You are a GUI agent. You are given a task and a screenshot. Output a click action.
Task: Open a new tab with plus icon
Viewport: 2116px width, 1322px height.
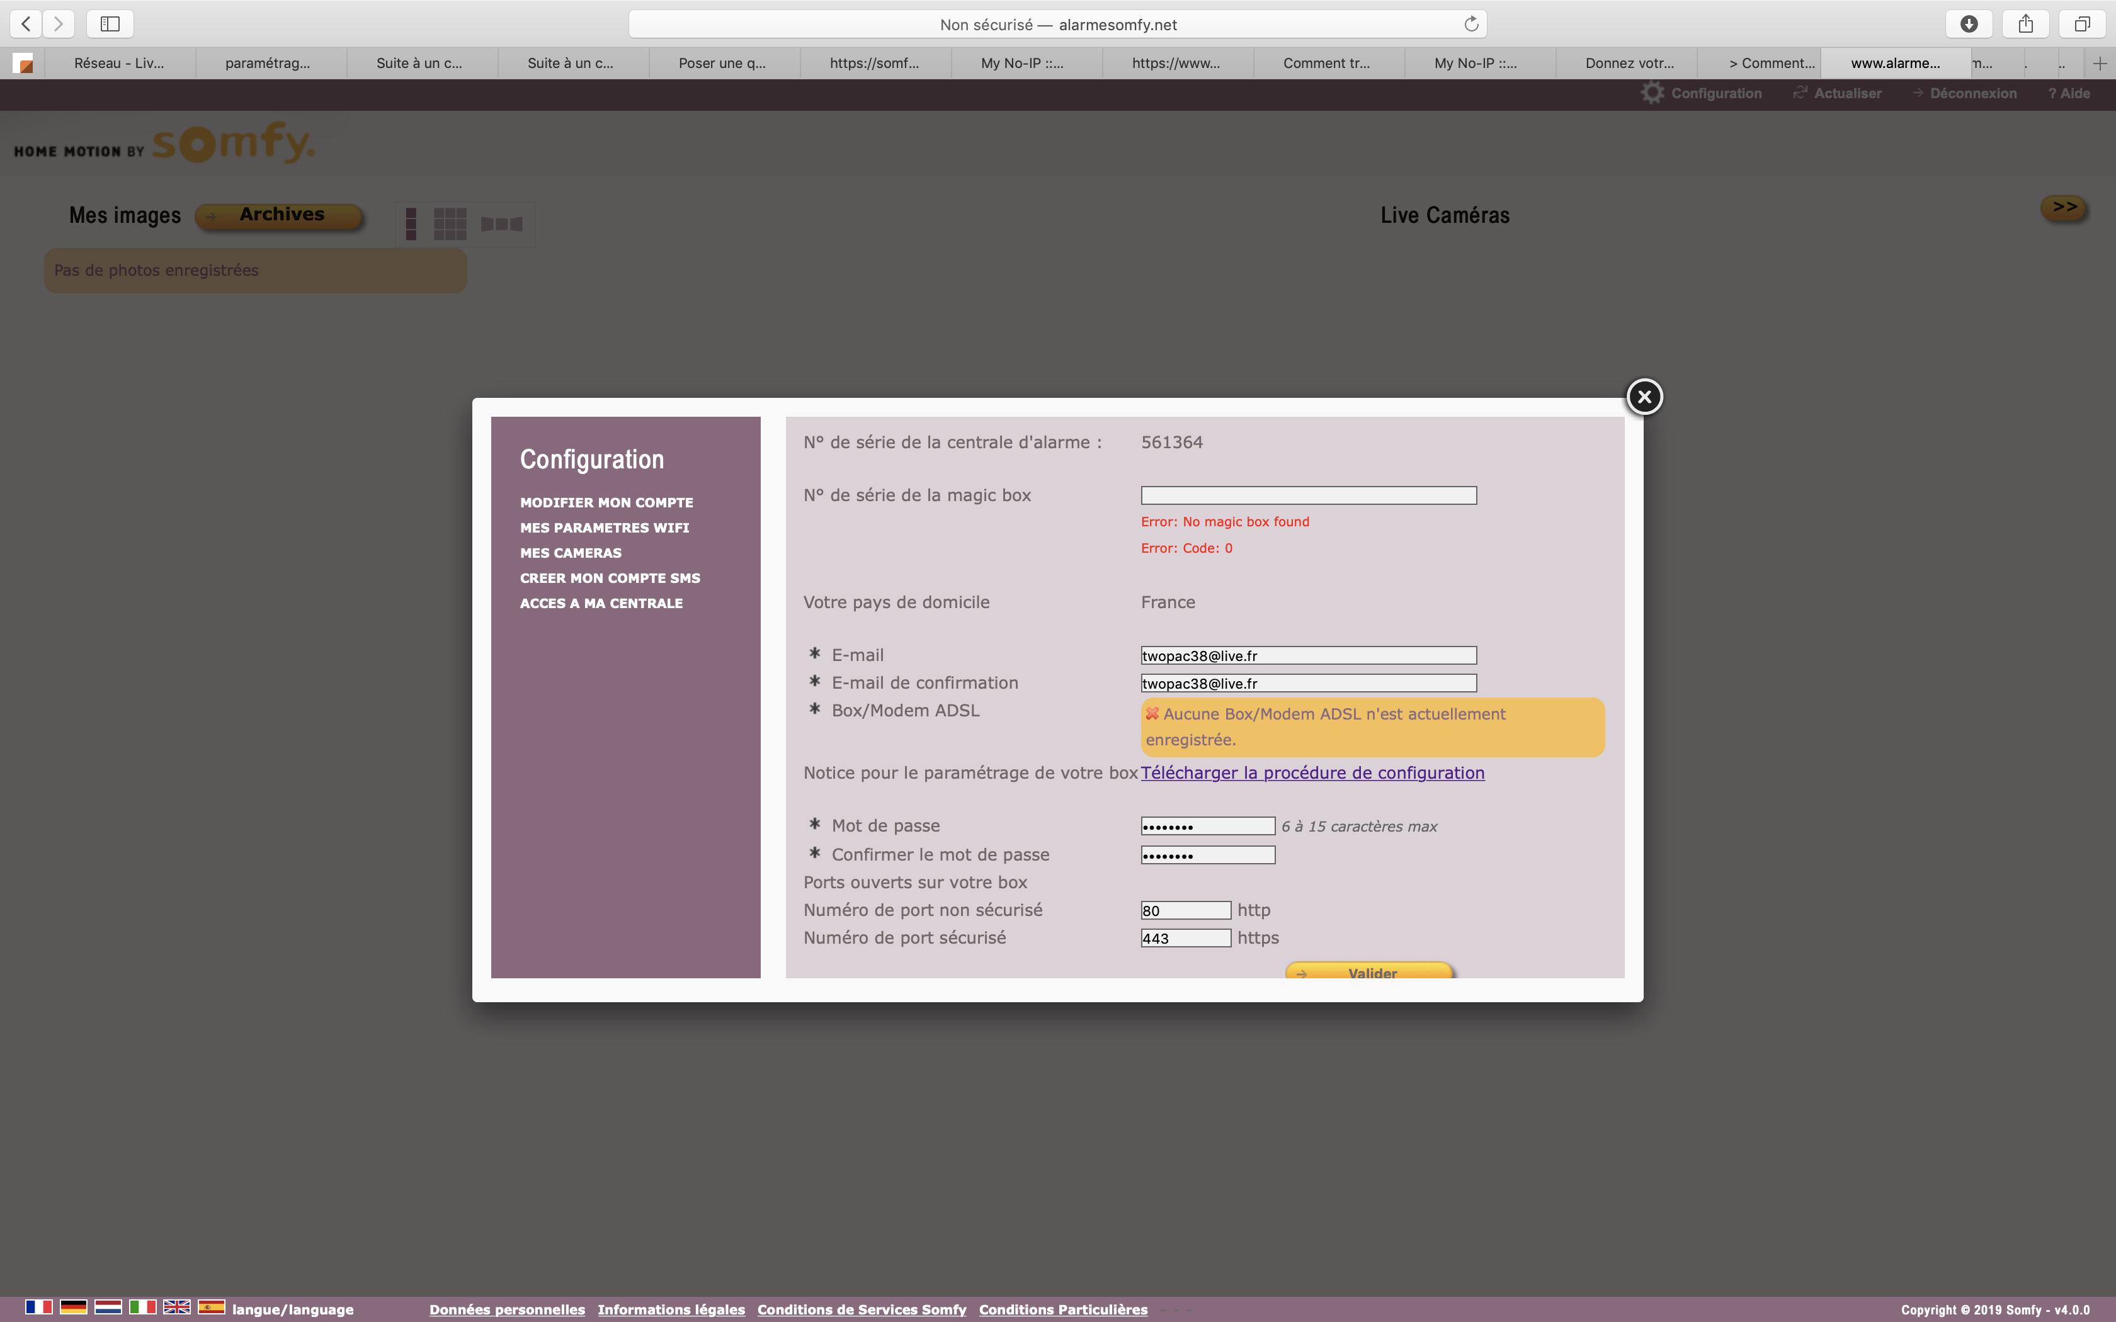click(2100, 63)
